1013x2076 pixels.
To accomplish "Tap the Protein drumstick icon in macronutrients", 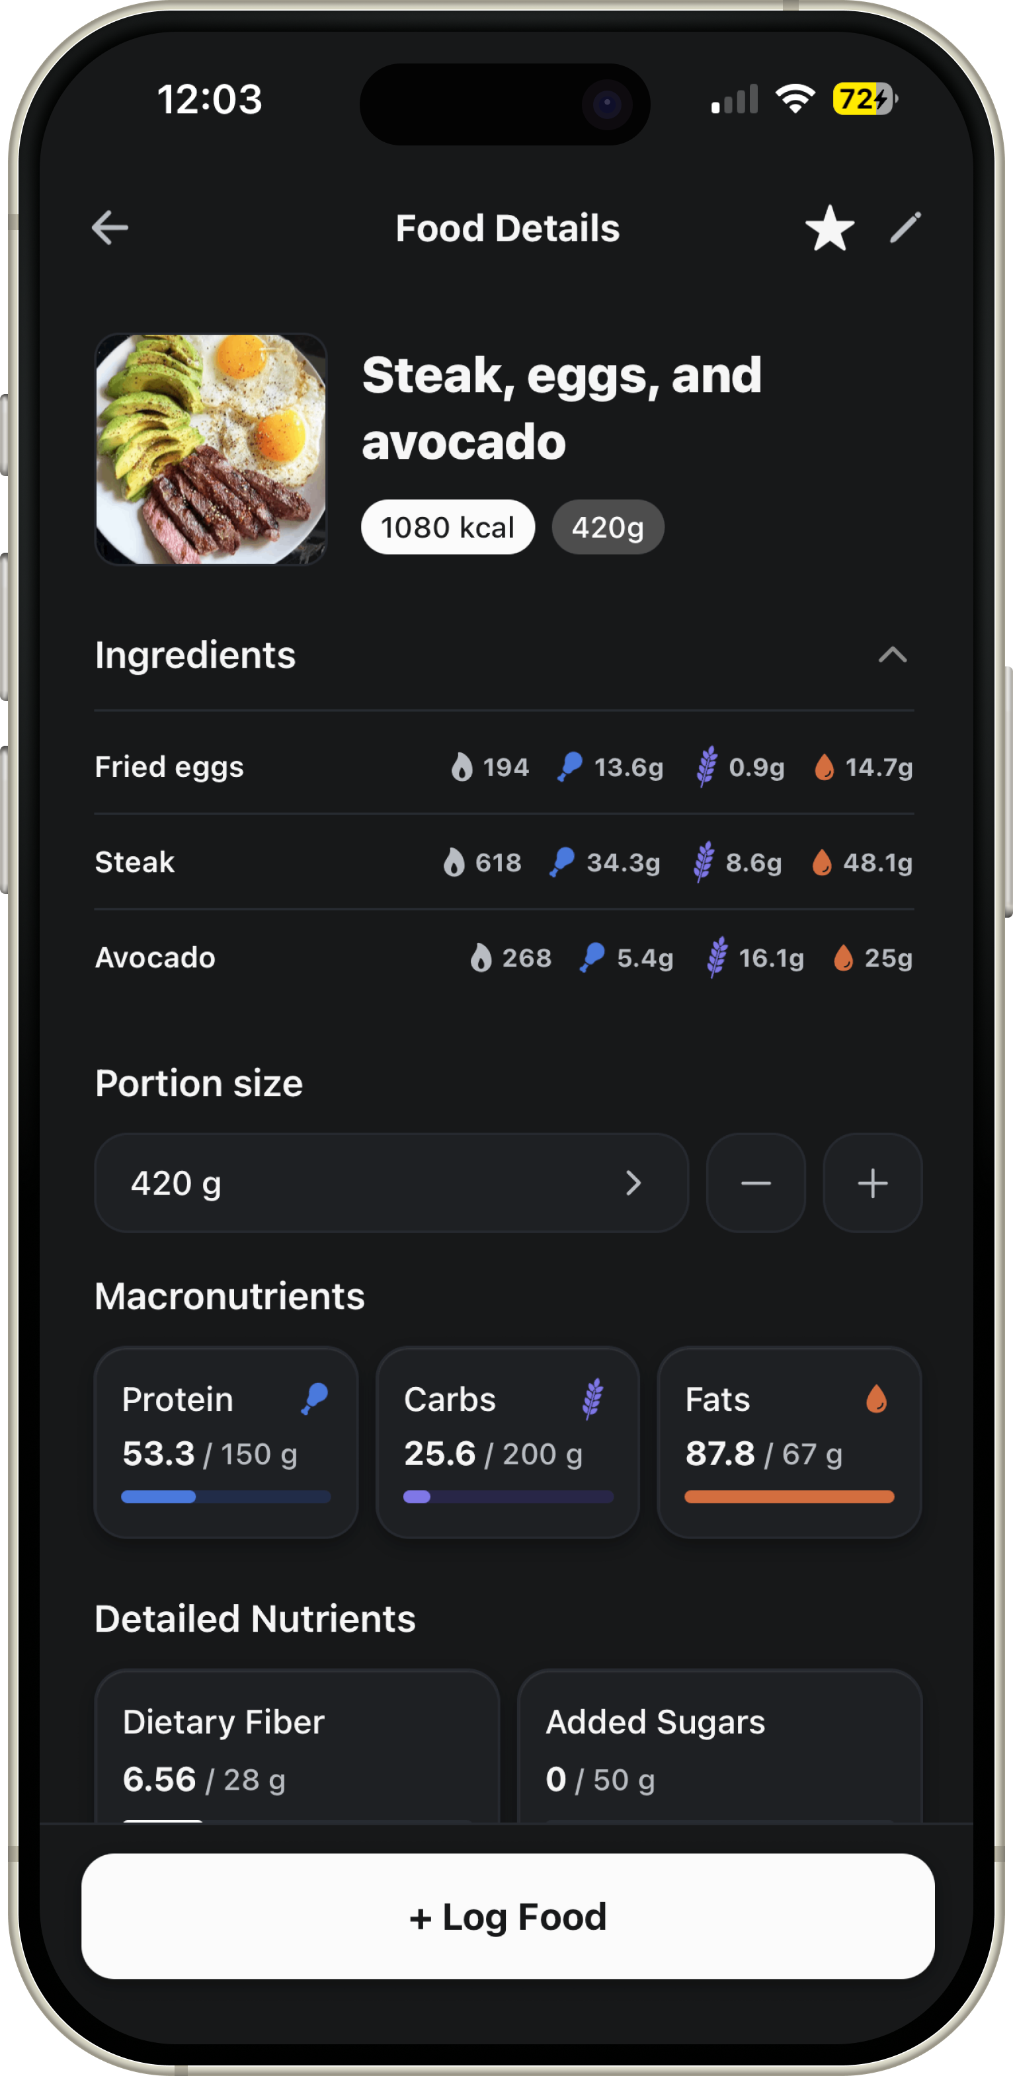I will (x=315, y=1399).
